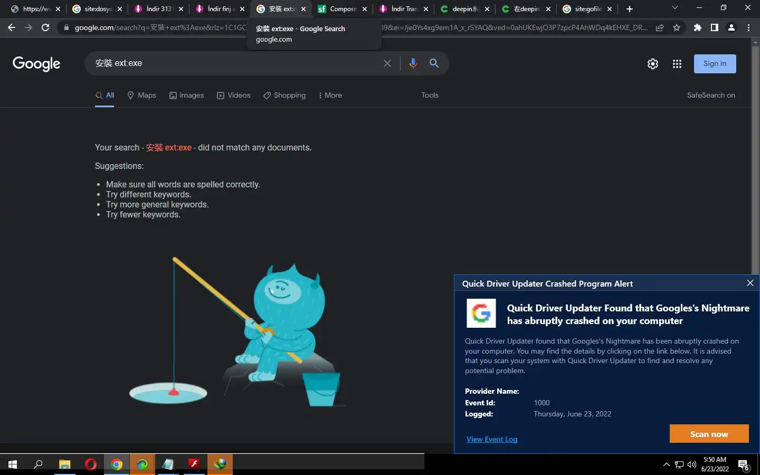Click the Sign in button
Viewport: 760px width, 475px height.
tap(715, 64)
